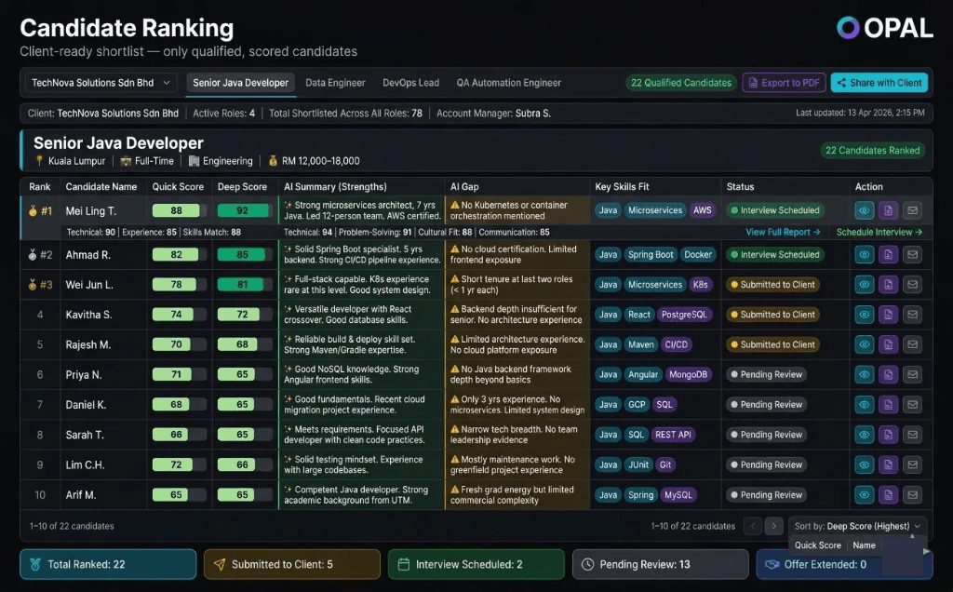953x592 pixels.
Task: Click the Total Ranked: 22 summary card
Action: point(108,565)
